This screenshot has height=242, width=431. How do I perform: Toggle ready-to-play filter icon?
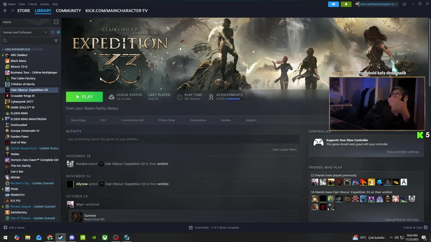coord(58,32)
